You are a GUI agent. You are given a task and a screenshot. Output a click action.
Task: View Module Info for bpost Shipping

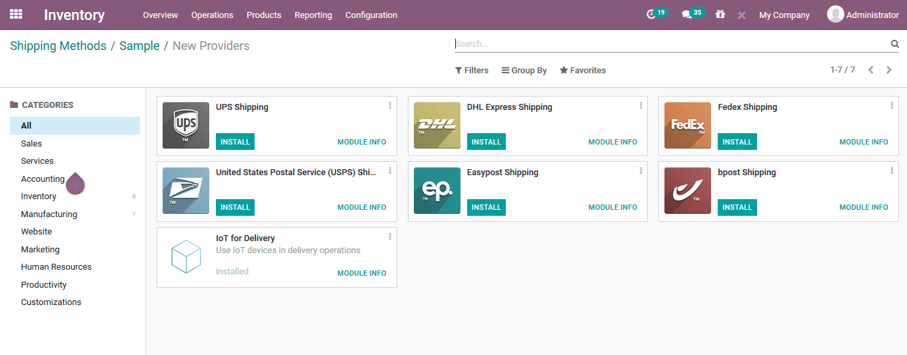tap(864, 207)
